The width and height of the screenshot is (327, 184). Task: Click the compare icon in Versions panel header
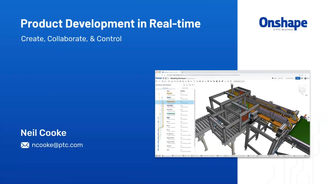190,85
